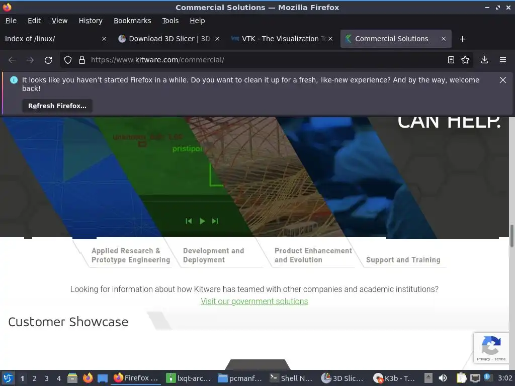Screen dimensions: 515x386
Task: Open the View menu
Action: pos(59,21)
